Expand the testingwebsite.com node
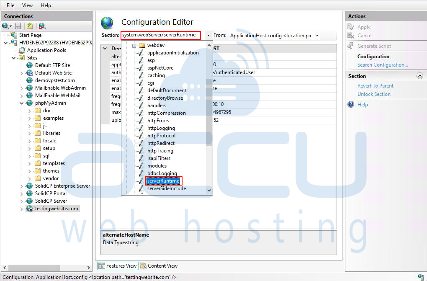 pos(21,209)
